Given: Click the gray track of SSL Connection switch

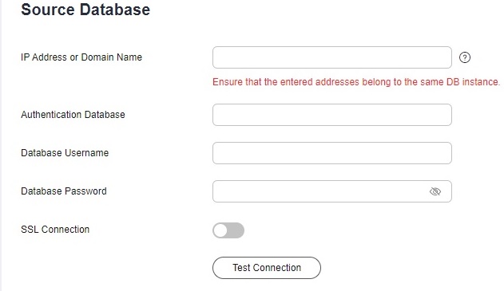Looking at the screenshot, I should [236, 230].
